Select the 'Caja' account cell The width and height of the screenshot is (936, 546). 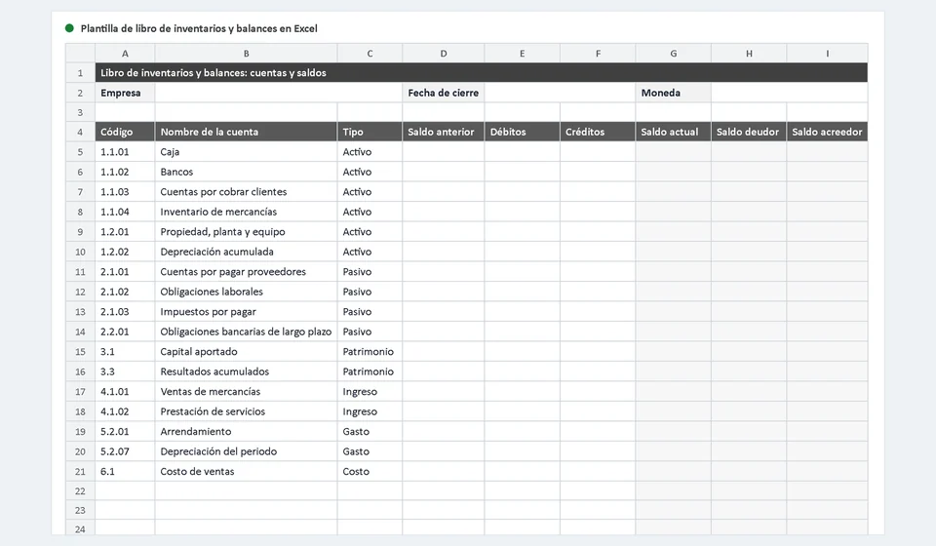[x=246, y=152]
